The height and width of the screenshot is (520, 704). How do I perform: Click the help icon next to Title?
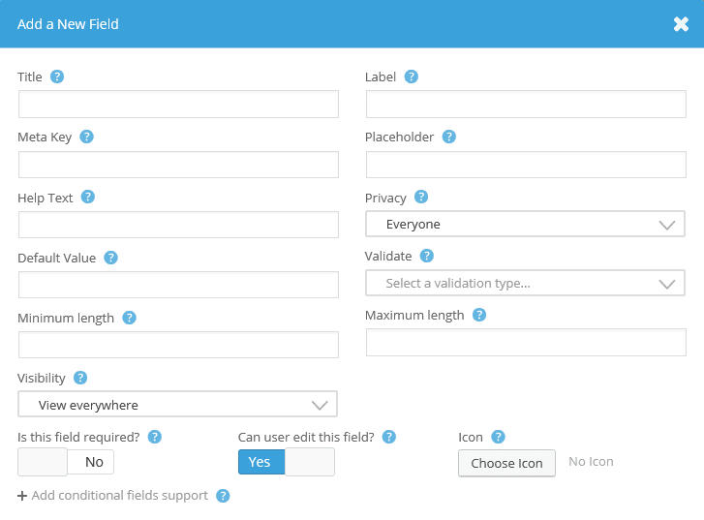57,76
